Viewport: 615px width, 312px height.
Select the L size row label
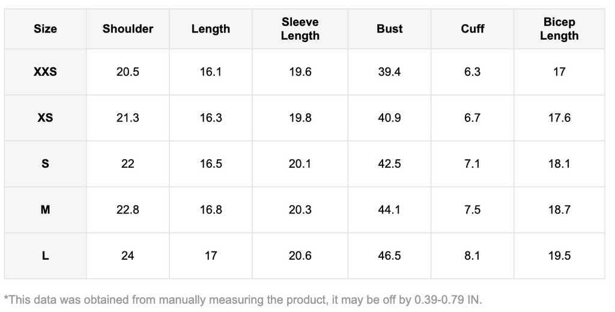45,255
